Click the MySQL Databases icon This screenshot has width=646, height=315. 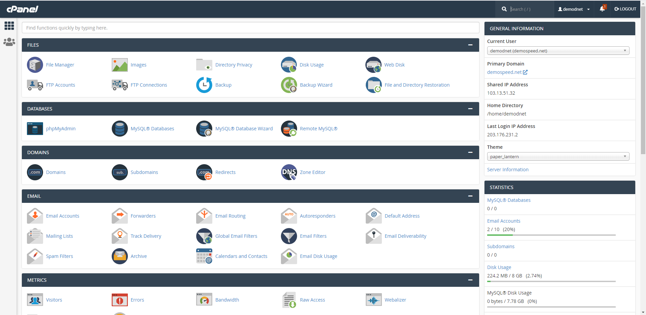click(x=120, y=129)
